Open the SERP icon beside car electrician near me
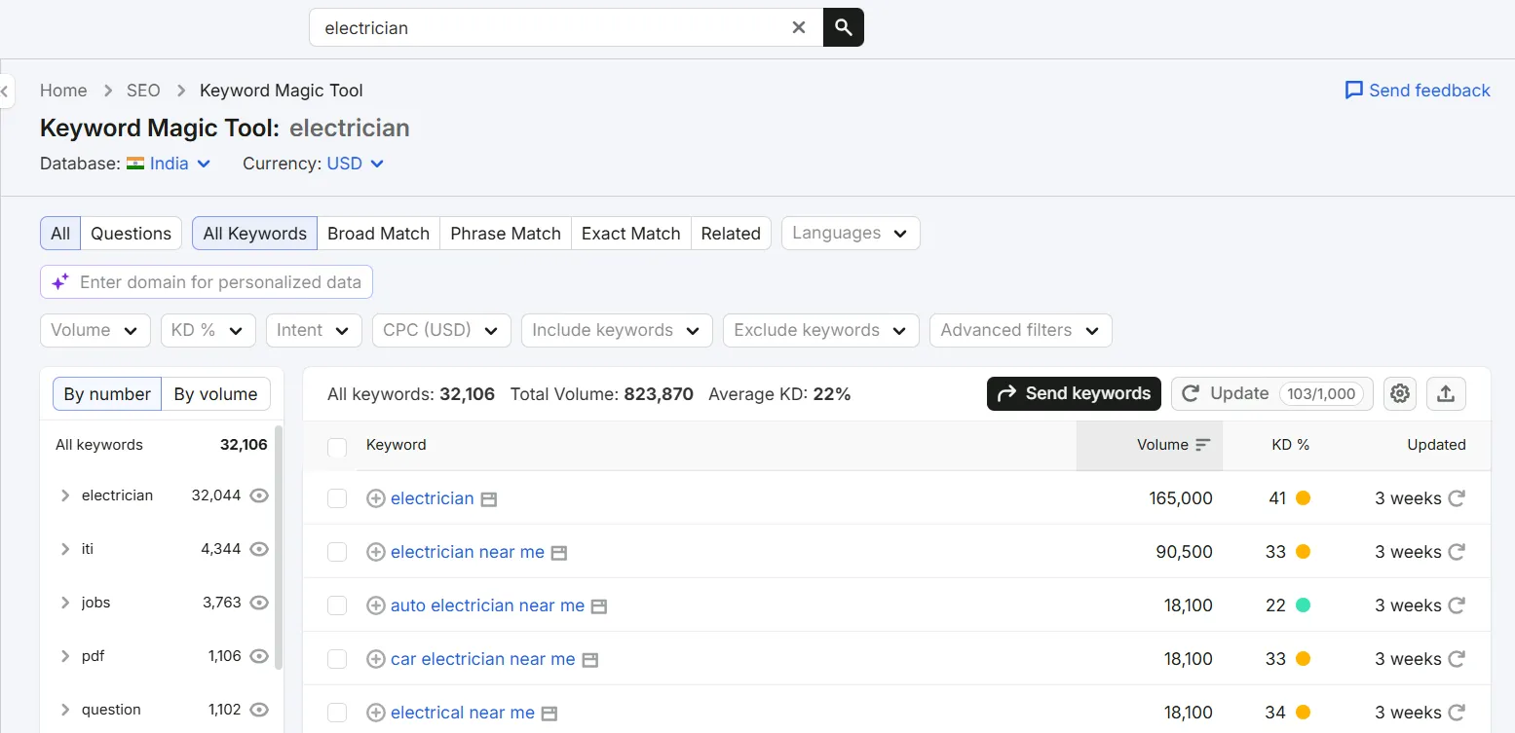This screenshot has height=733, width=1515. tap(590, 660)
